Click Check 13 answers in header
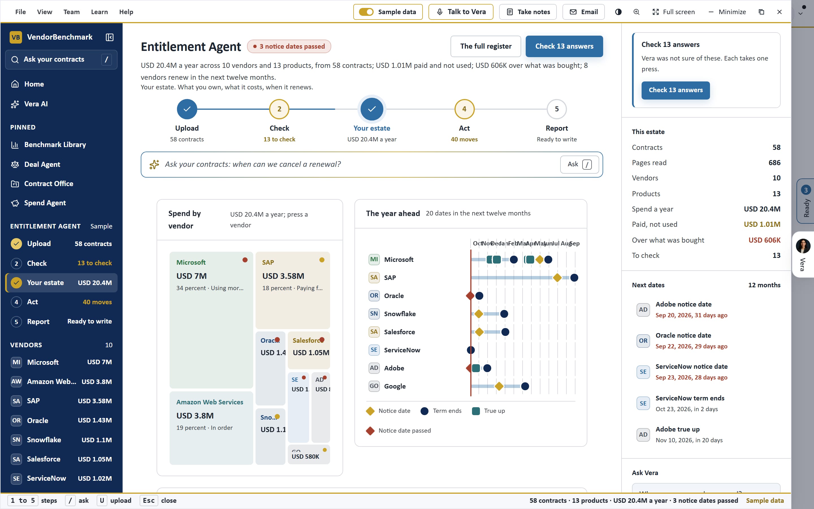The height and width of the screenshot is (509, 814). click(564, 46)
